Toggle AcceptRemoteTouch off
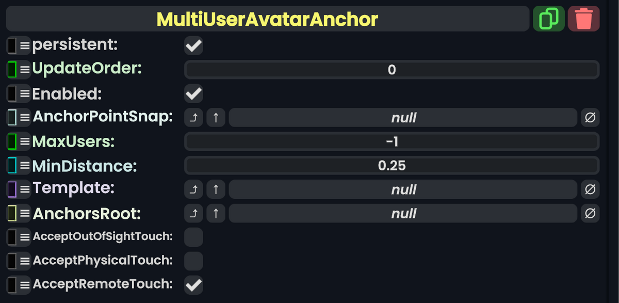Image resolution: width=619 pixels, height=303 pixels. point(193,284)
